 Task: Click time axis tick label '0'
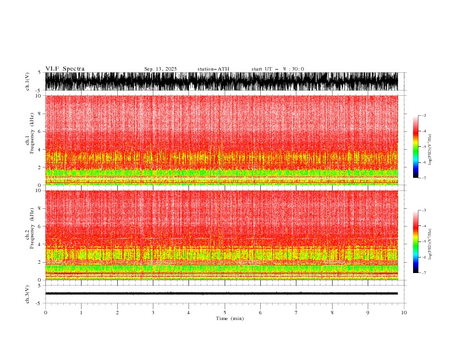pyautogui.click(x=45, y=313)
